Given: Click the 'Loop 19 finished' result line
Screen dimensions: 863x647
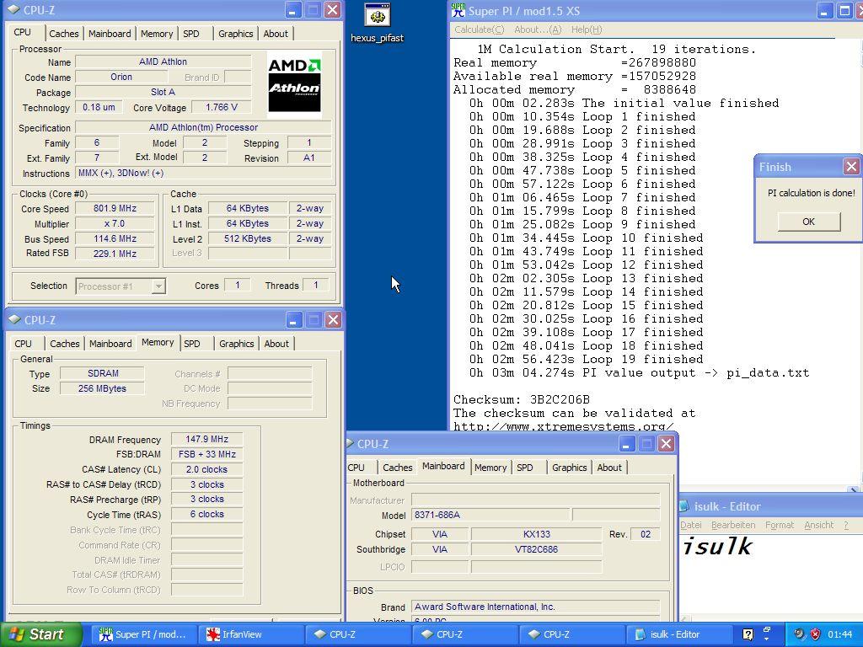Looking at the screenshot, I should [x=587, y=359].
